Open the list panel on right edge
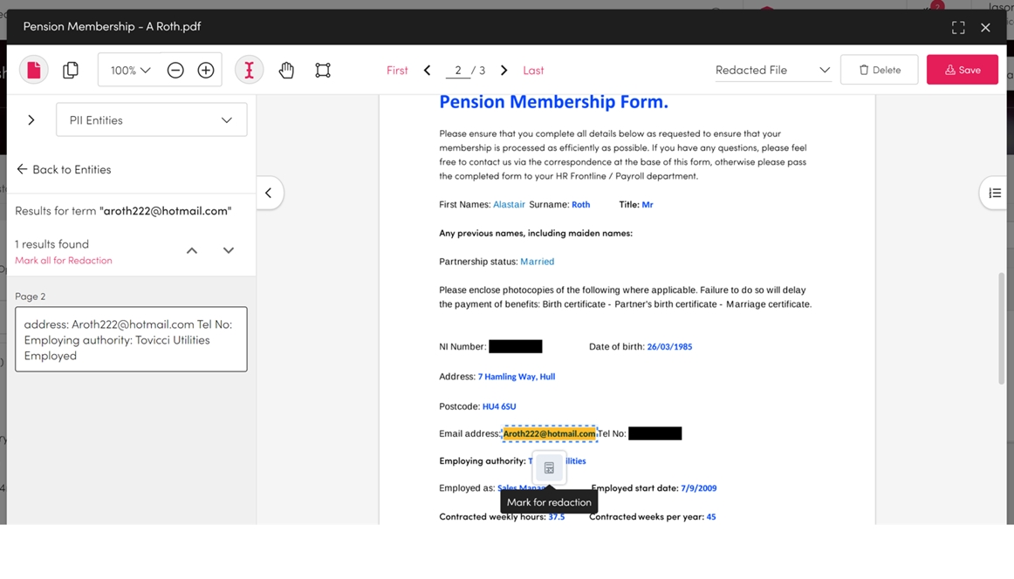Viewport: 1014px width, 579px height. 995,193
